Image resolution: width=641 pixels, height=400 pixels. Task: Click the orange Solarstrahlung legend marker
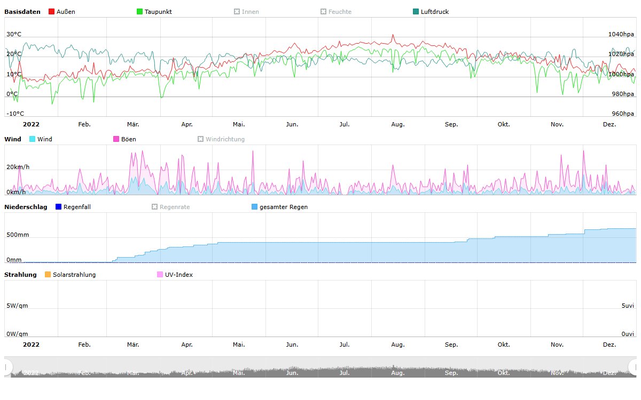48,275
